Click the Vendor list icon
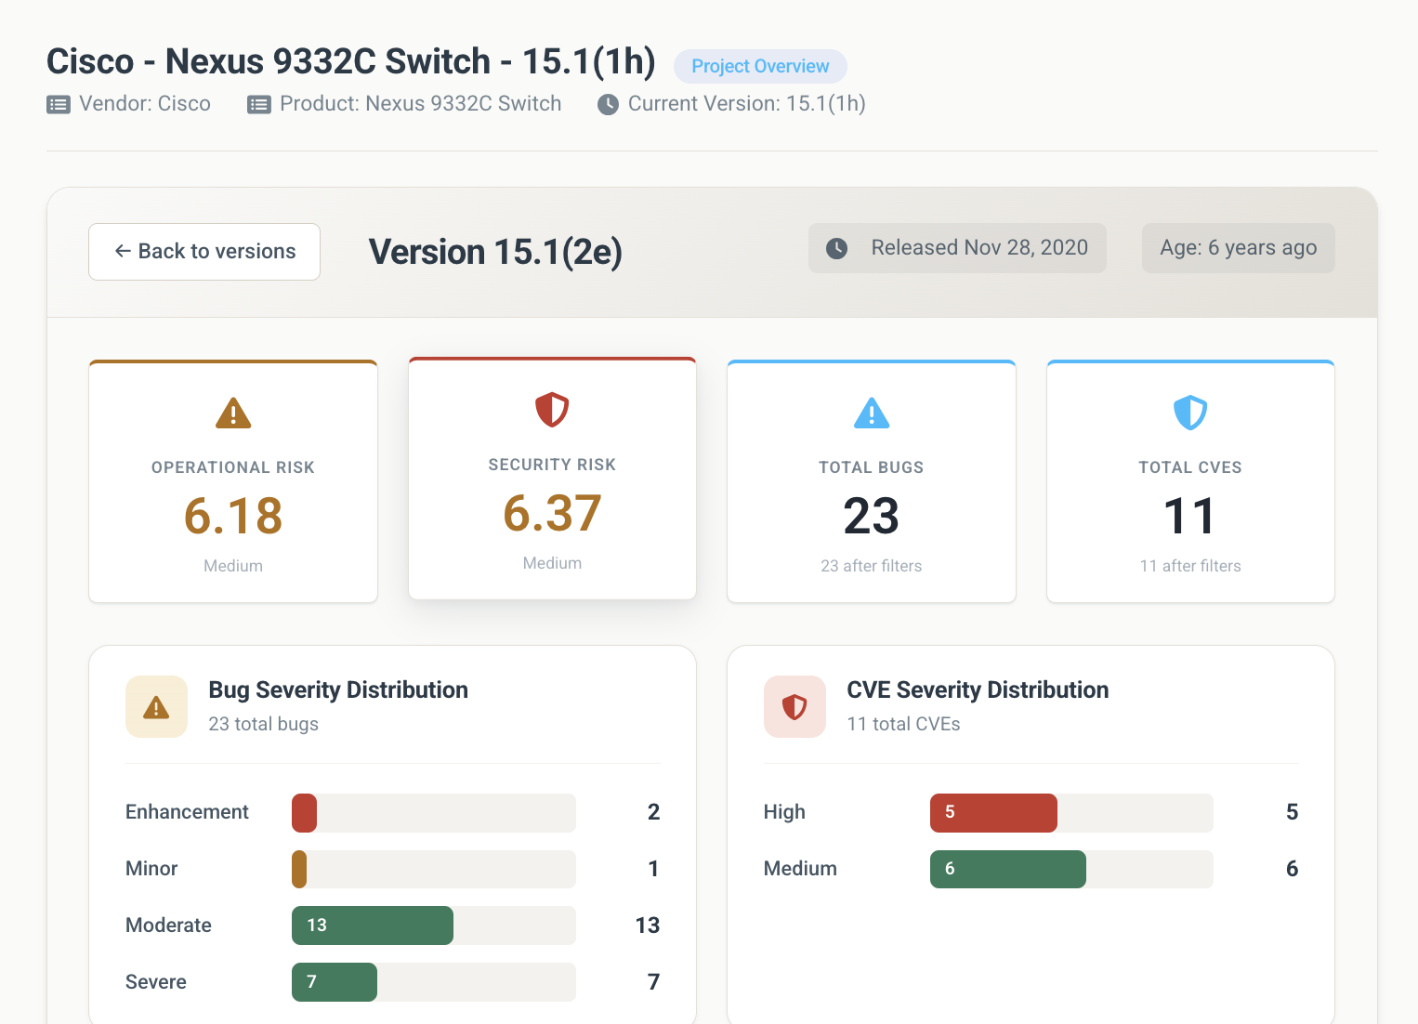 [59, 105]
